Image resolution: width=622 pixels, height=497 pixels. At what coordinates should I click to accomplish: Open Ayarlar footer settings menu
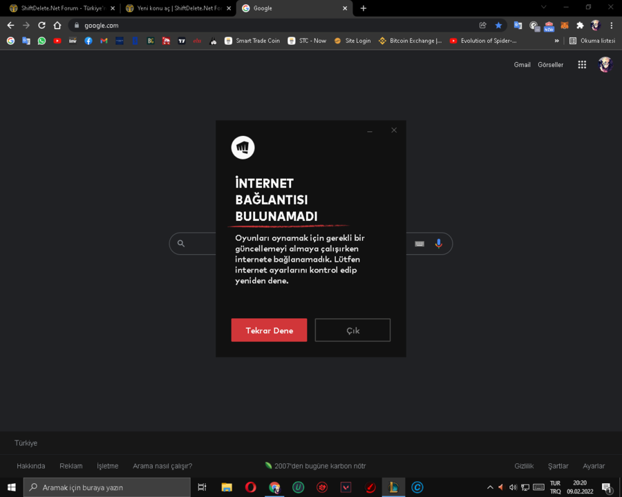click(x=594, y=466)
